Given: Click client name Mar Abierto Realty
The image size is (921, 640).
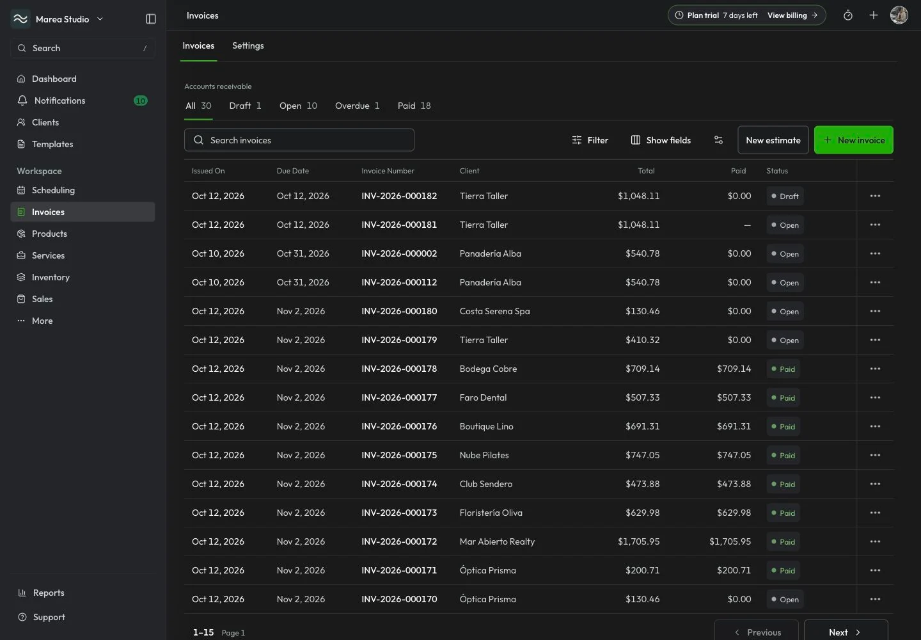Looking at the screenshot, I should (x=497, y=541).
